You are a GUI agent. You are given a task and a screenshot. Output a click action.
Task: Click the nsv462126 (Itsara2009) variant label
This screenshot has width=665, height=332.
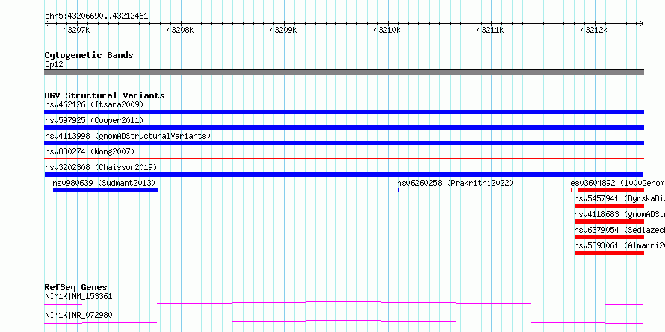coord(94,104)
